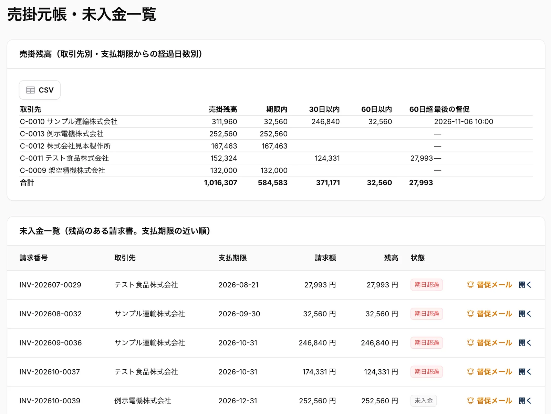The height and width of the screenshot is (414, 551).
Task: Click 期日超過 badge on INV-202607-0029 row
Action: click(x=427, y=285)
